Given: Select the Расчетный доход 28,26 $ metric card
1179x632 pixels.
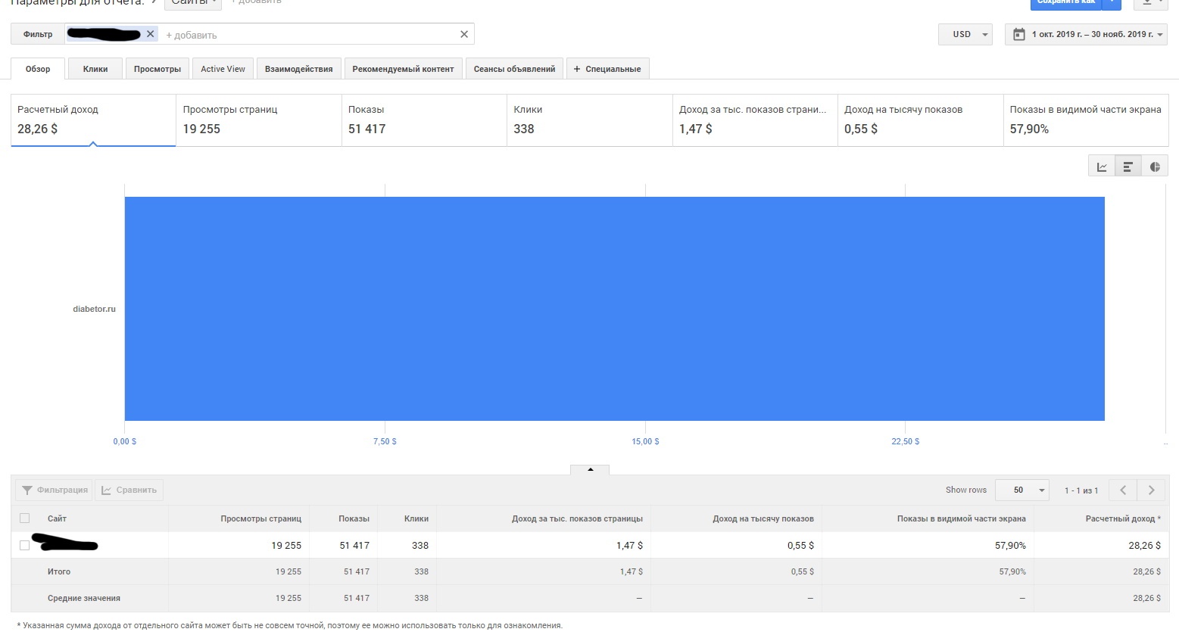Looking at the screenshot, I should pos(93,120).
